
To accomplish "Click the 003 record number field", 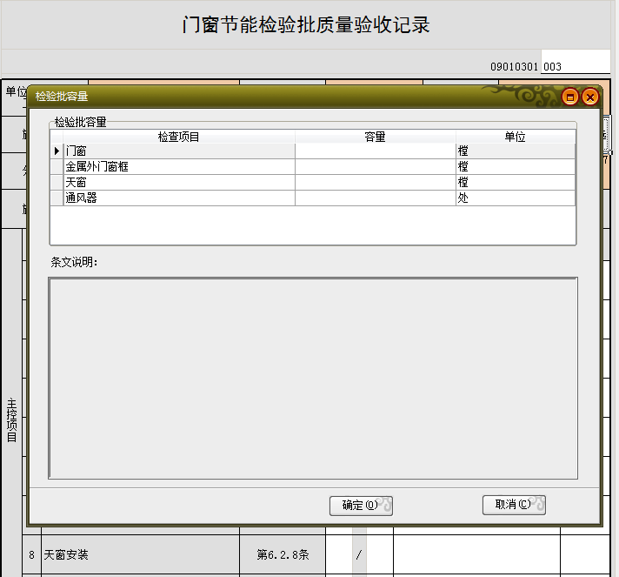I will pos(576,63).
